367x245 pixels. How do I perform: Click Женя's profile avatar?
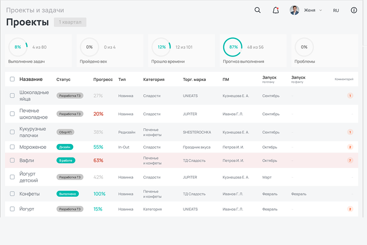click(x=294, y=10)
